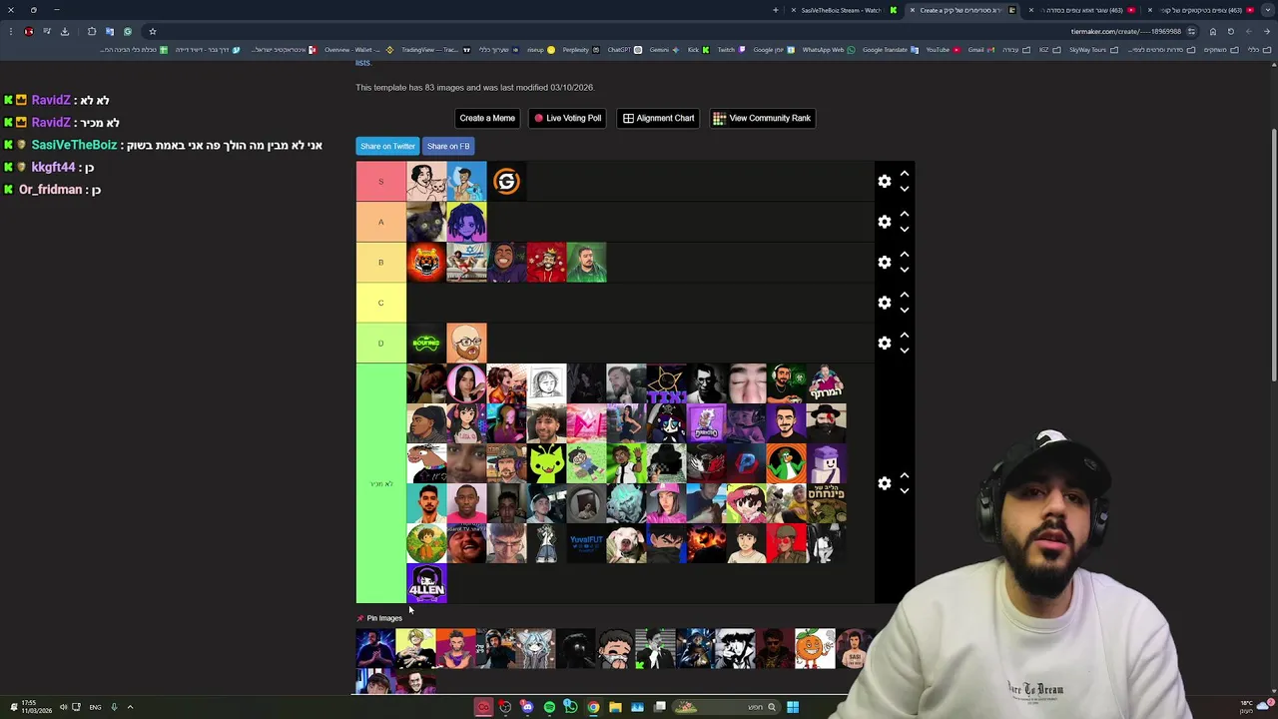Click SasiVeTheBoiz username in chat
Viewport: 1278px width, 719px height.
click(x=74, y=145)
